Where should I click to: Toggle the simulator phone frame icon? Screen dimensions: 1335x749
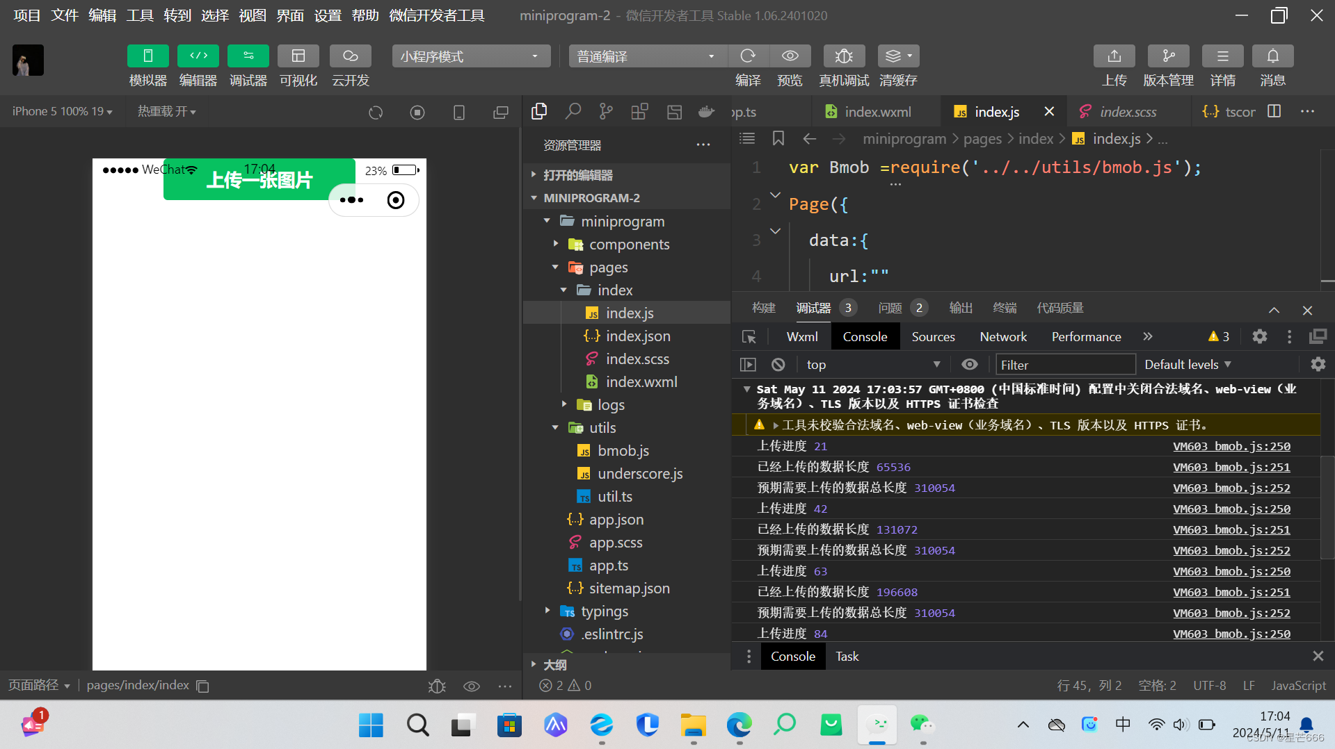(459, 112)
